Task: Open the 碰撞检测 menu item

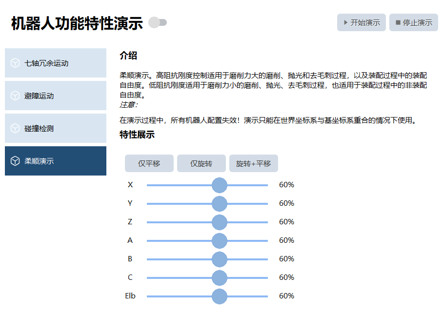Action: [56, 129]
